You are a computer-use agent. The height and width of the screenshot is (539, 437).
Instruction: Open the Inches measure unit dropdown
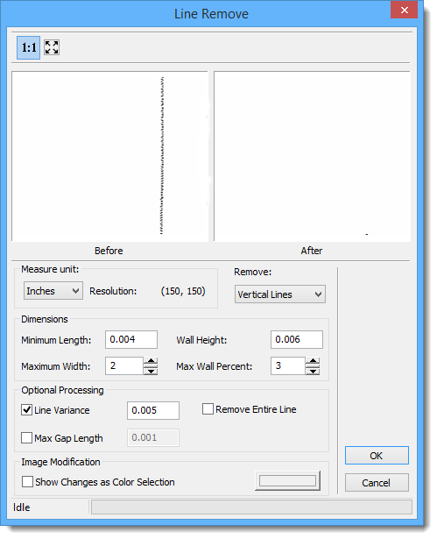(x=53, y=291)
